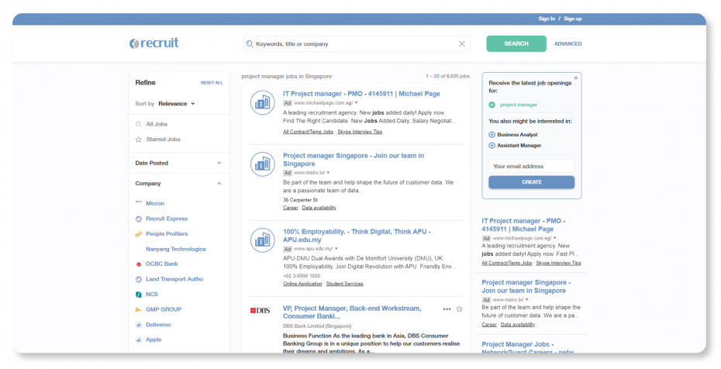Open the three-dots menu on DBS job
Image resolution: width=721 pixels, height=369 pixels.
[x=447, y=309]
